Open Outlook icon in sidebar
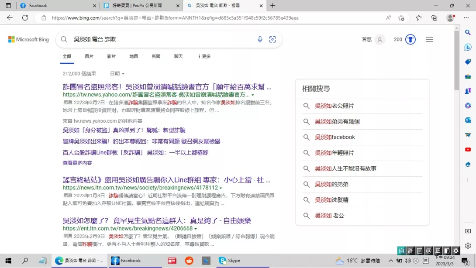Viewport: 476px width, 268px height. [x=468, y=120]
